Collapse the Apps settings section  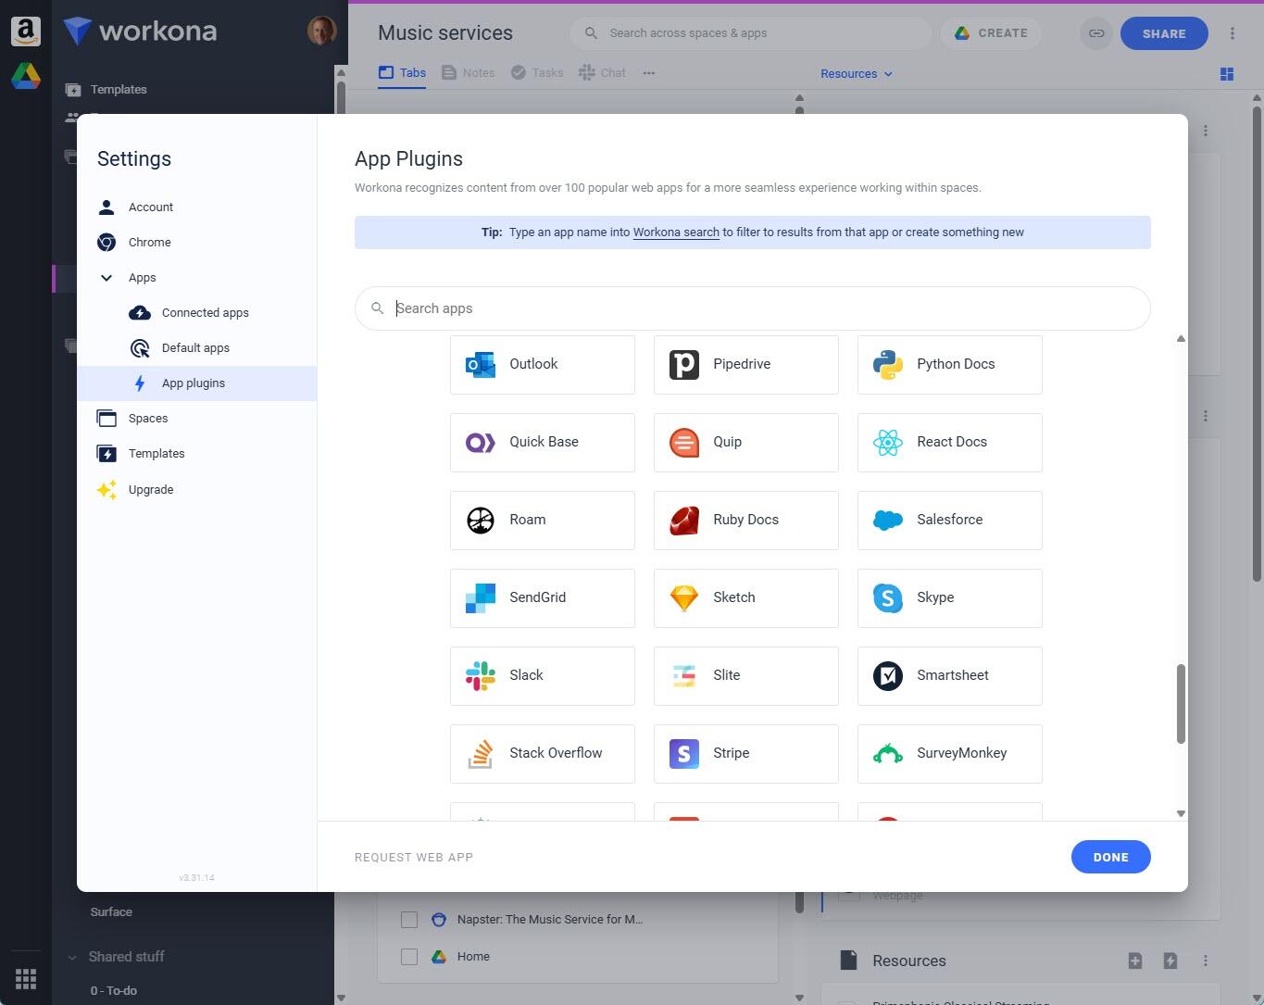[106, 278]
